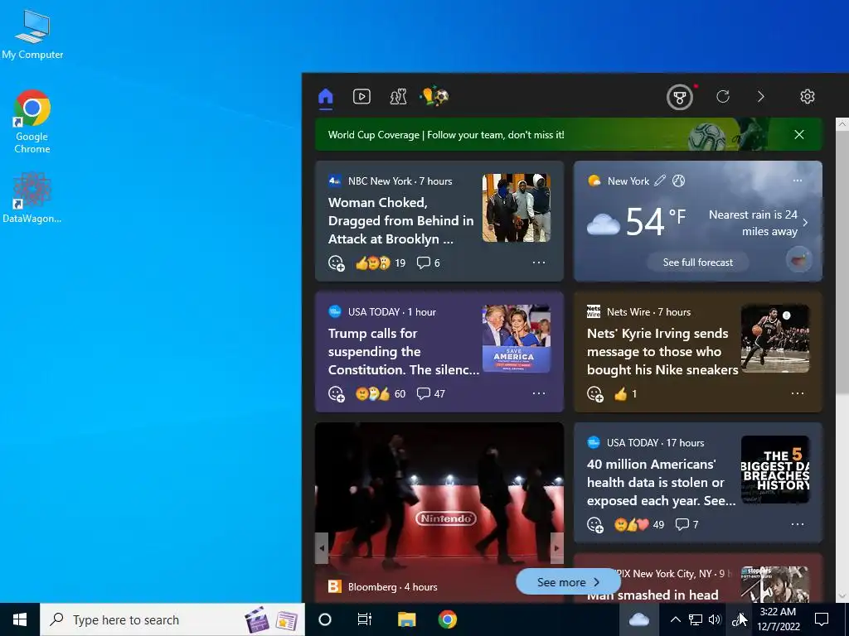Click the globe icon beside New York

[x=678, y=181]
